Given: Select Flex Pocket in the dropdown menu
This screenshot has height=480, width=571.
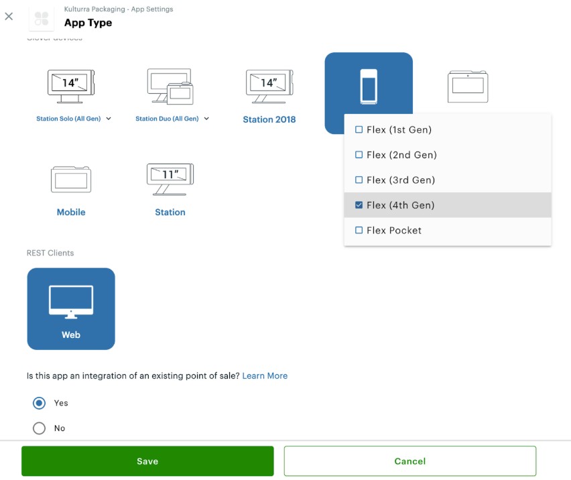Looking at the screenshot, I should [x=394, y=230].
